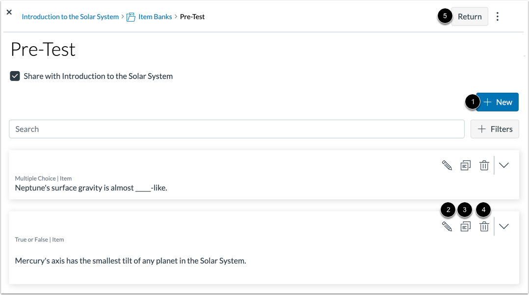The image size is (529, 295).
Task: Copy the Neptune question to another bank
Action: (x=466, y=165)
